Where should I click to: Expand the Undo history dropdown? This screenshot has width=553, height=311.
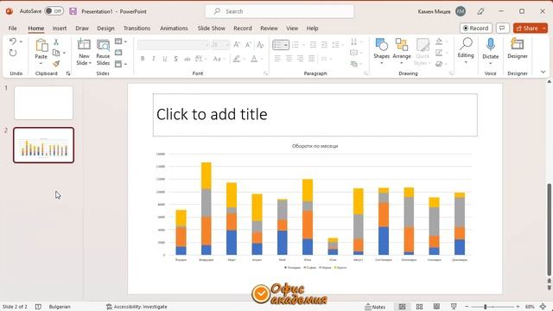click(x=21, y=41)
